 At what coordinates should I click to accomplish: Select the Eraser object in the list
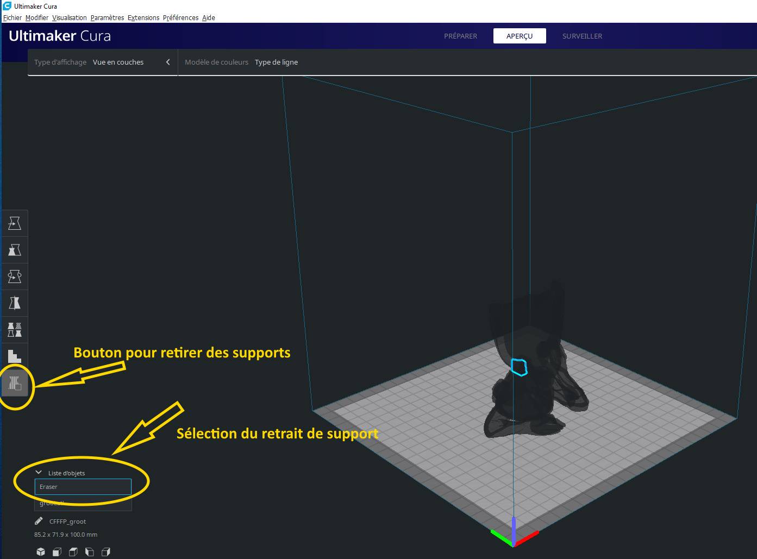point(83,487)
